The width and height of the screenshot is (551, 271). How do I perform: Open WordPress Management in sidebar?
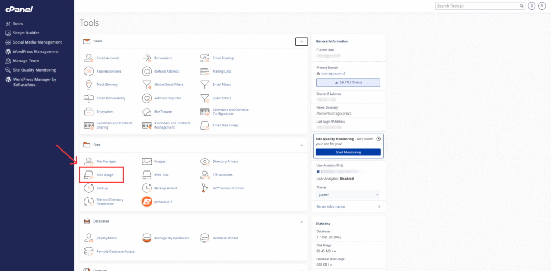tap(32, 51)
